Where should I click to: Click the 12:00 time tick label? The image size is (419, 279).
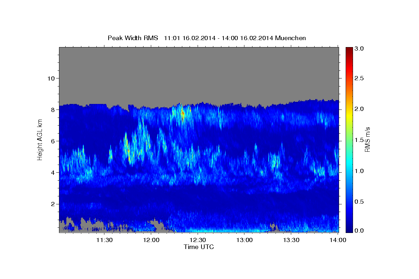click(151, 240)
